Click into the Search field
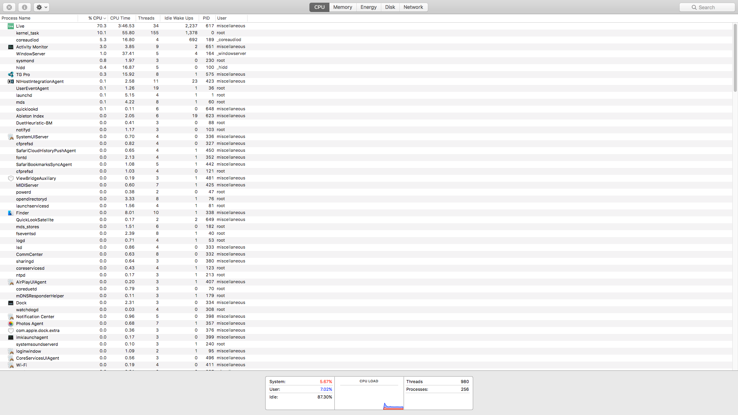This screenshot has width=738, height=415. [707, 7]
